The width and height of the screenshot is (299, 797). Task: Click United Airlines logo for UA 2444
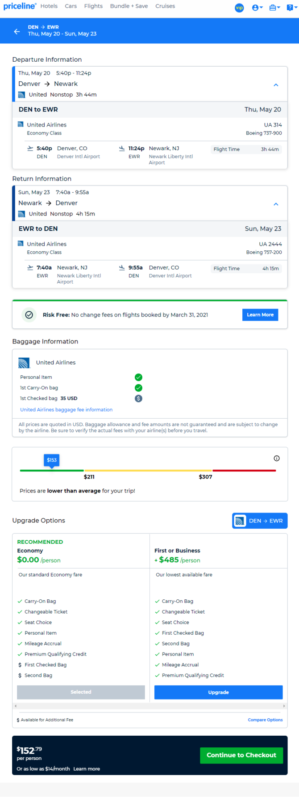click(21, 243)
